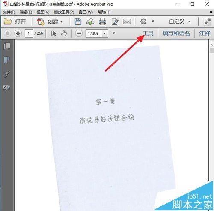The width and height of the screenshot is (214, 211).
Task: Click the page number field showing 1
Action: (x=29, y=33)
